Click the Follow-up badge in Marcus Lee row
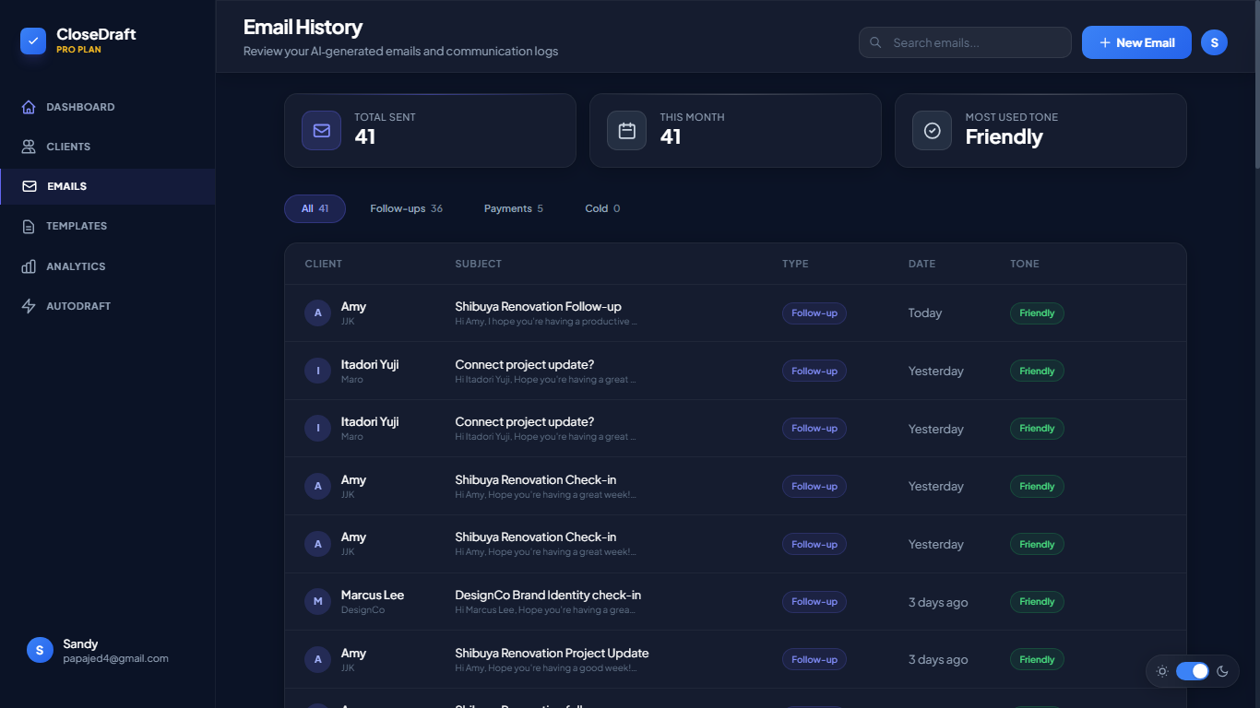The width and height of the screenshot is (1260, 708). coord(814,601)
